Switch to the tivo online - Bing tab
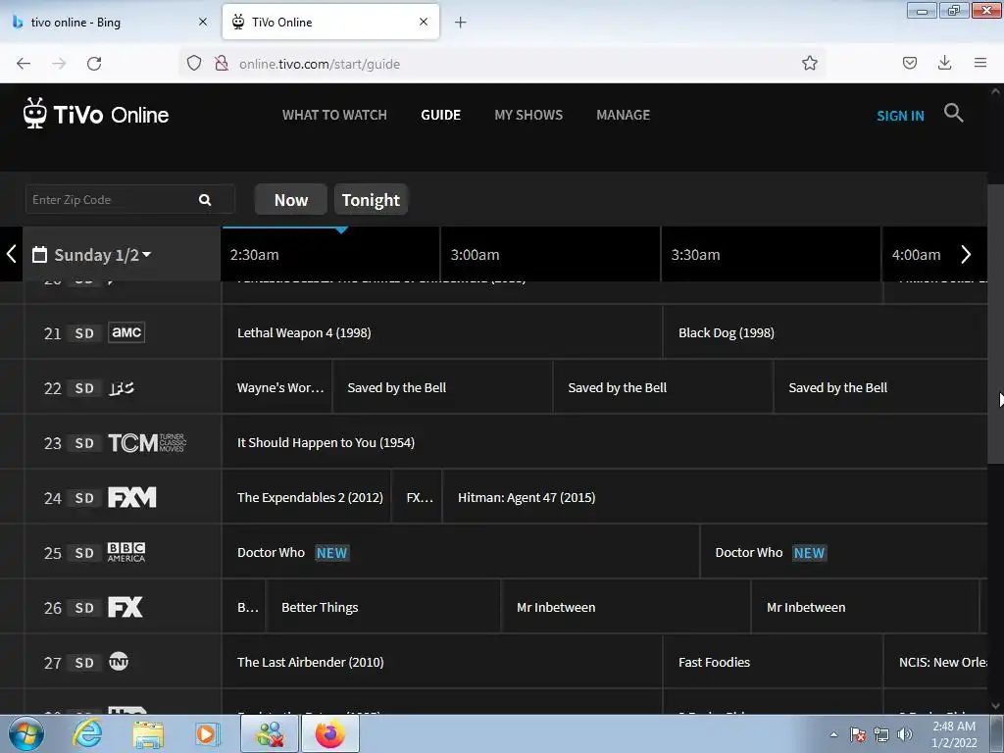This screenshot has width=1004, height=753. click(111, 22)
